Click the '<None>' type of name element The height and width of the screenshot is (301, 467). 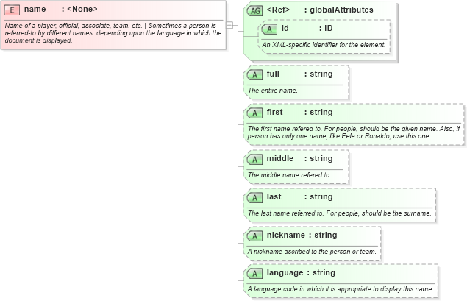point(82,10)
